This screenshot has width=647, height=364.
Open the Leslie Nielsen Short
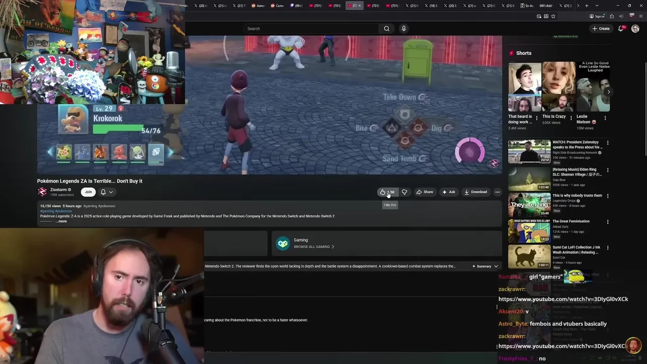[x=593, y=87]
